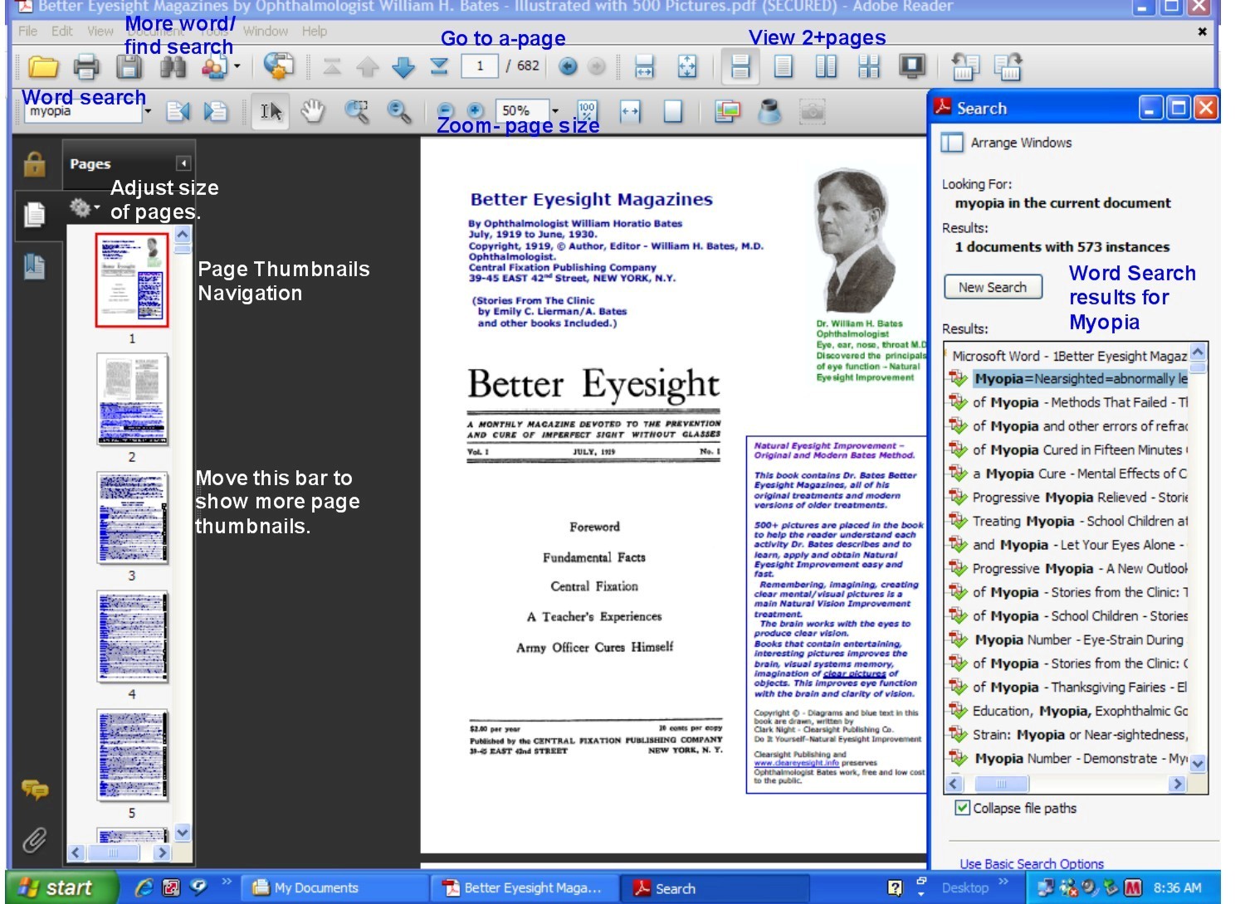This screenshot has width=1245, height=904.
Task: Click the fit page icon
Action: pyautogui.click(x=673, y=111)
